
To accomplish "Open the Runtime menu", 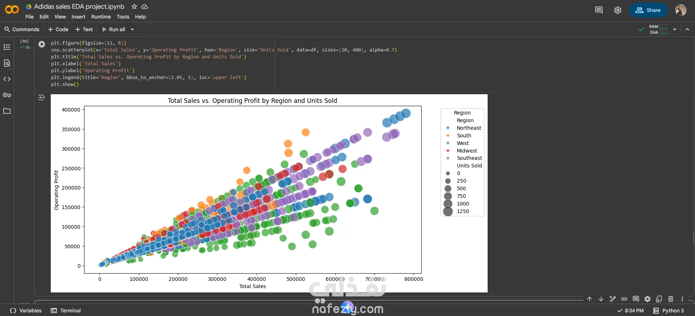I will click(x=101, y=17).
